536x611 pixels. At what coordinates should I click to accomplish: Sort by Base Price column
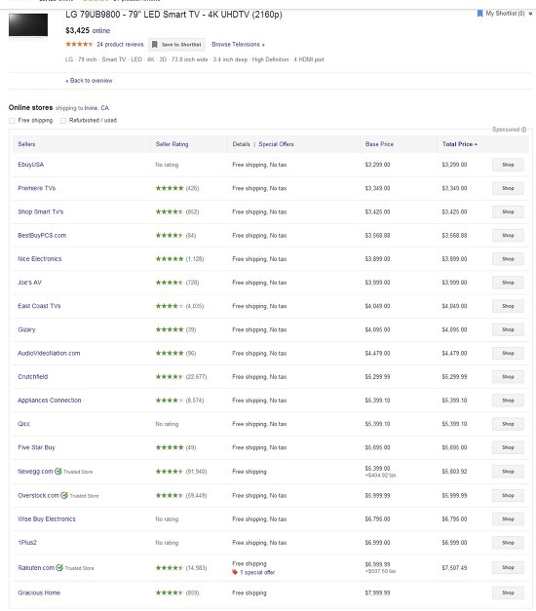click(379, 144)
